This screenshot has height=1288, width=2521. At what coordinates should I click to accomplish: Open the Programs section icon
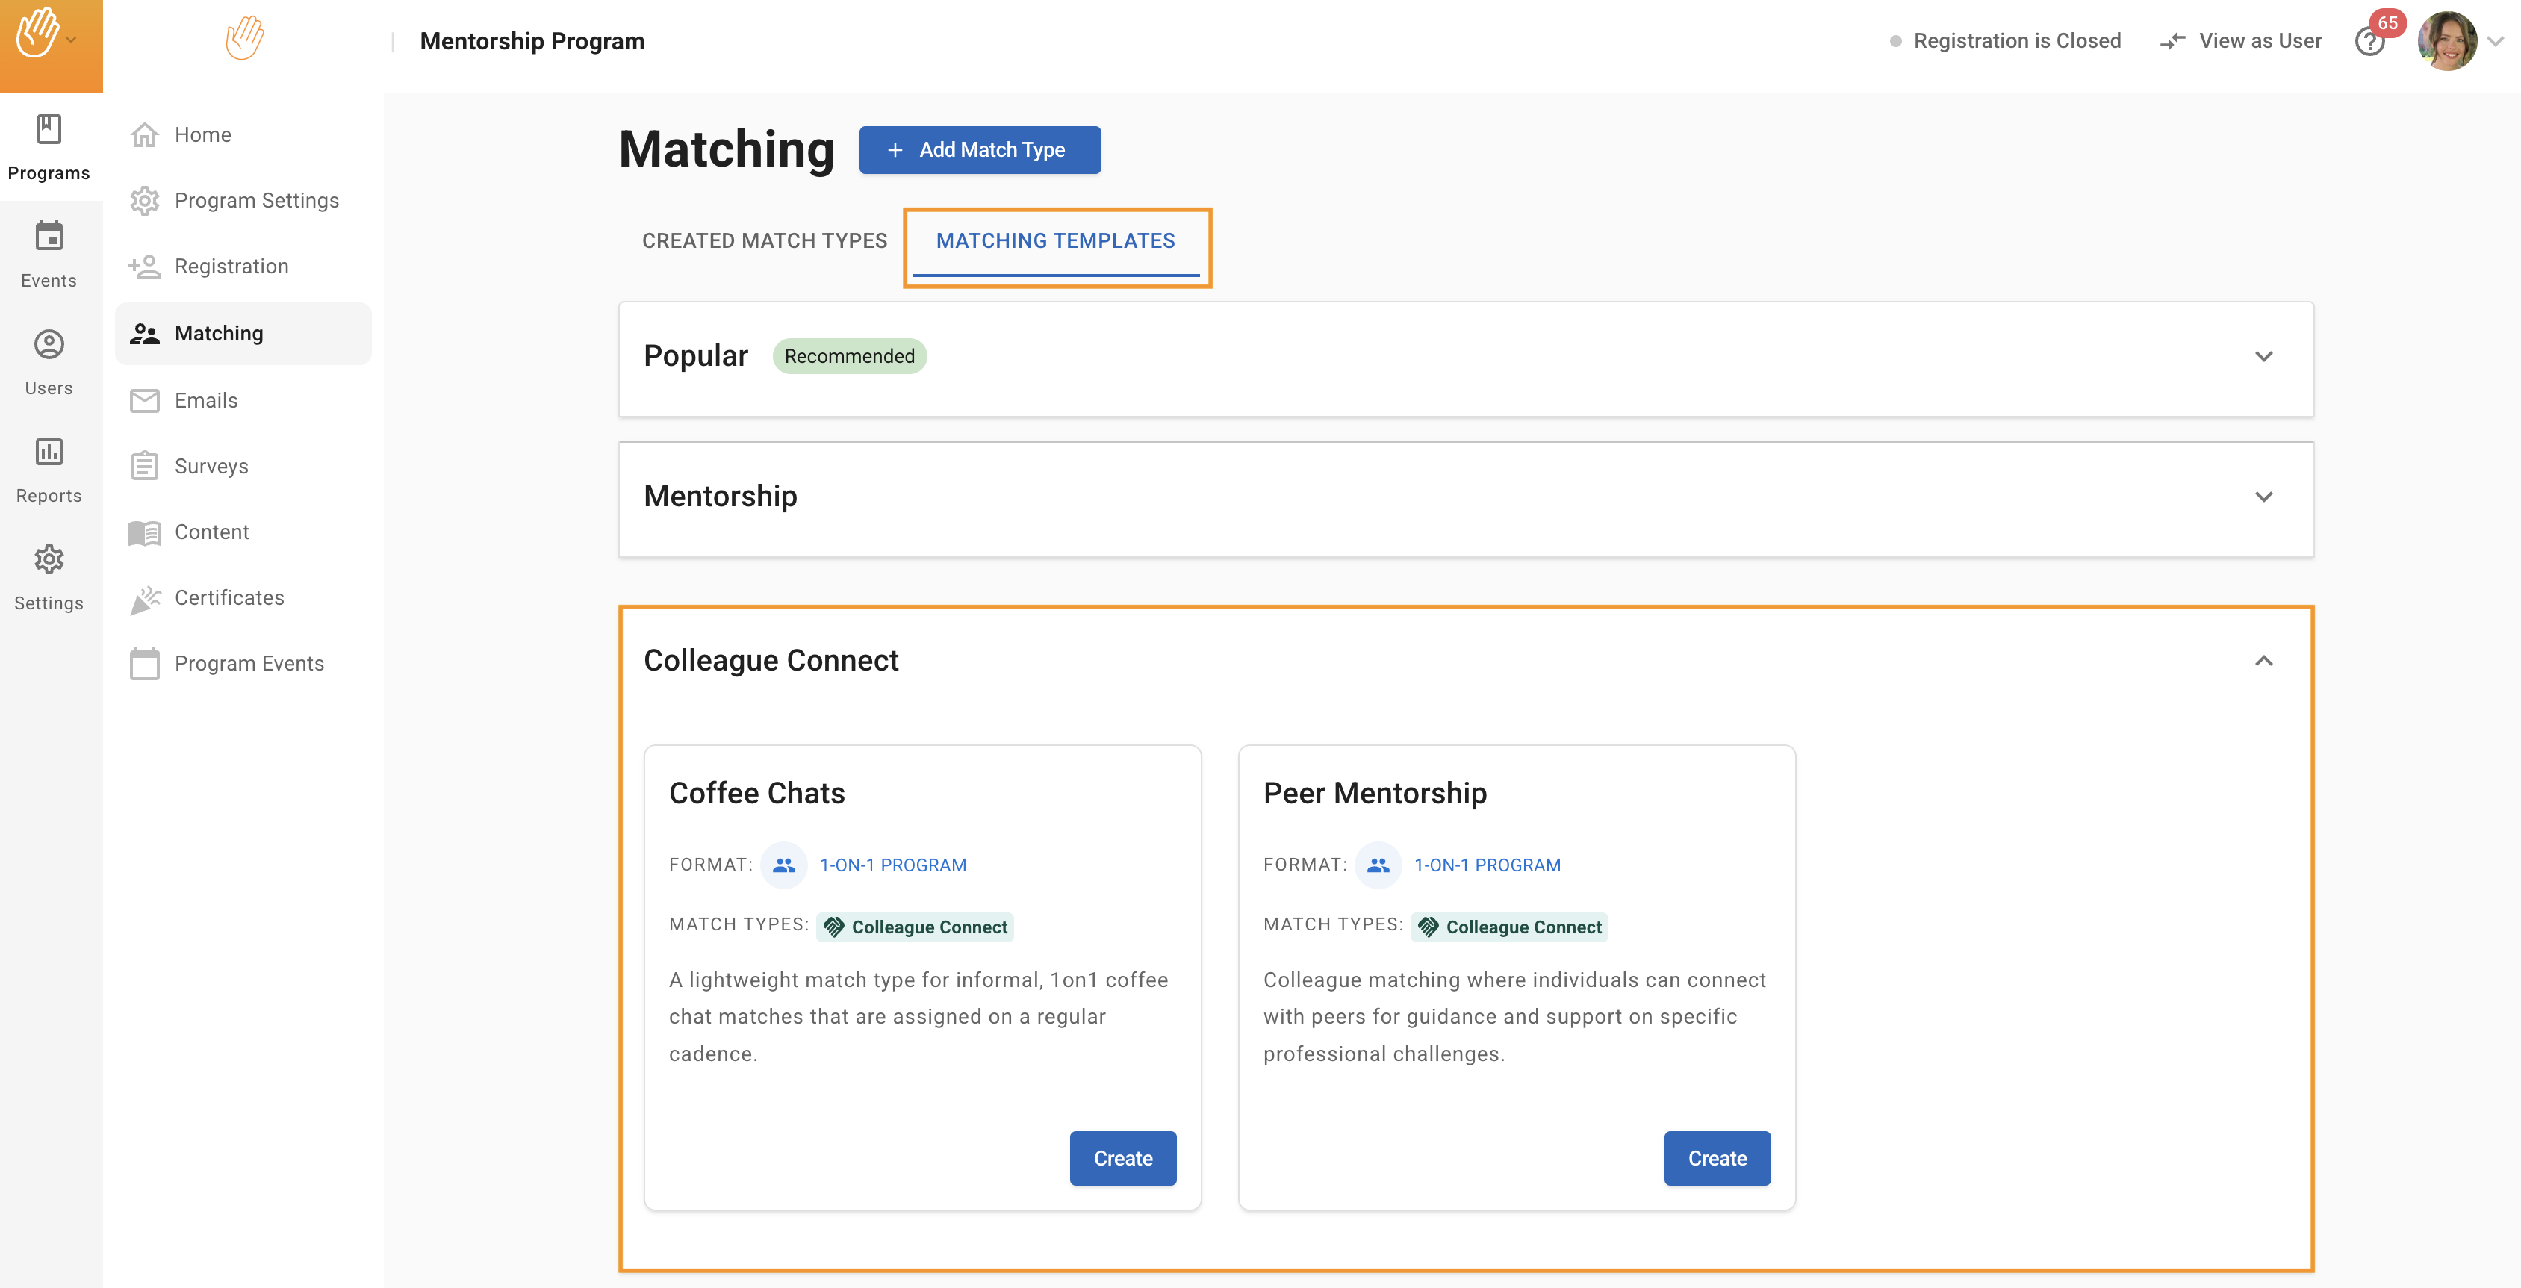click(x=49, y=130)
